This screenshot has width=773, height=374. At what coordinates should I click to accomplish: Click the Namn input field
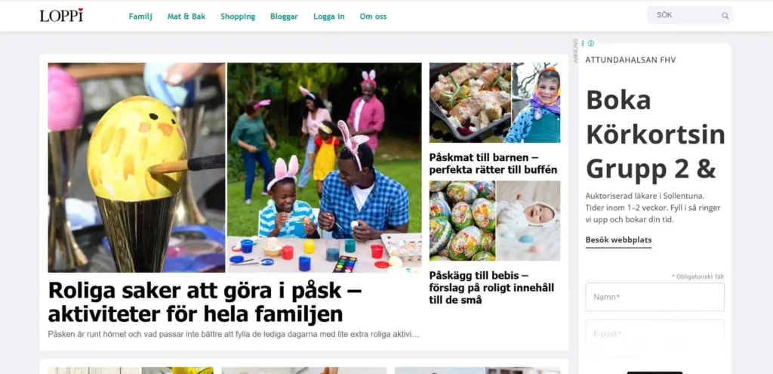654,297
